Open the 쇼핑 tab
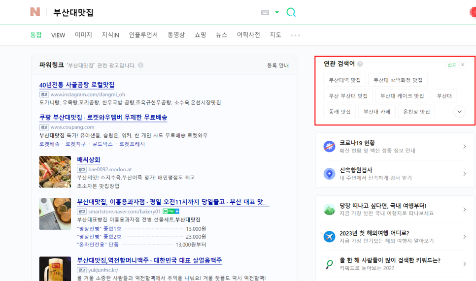 pyautogui.click(x=201, y=35)
